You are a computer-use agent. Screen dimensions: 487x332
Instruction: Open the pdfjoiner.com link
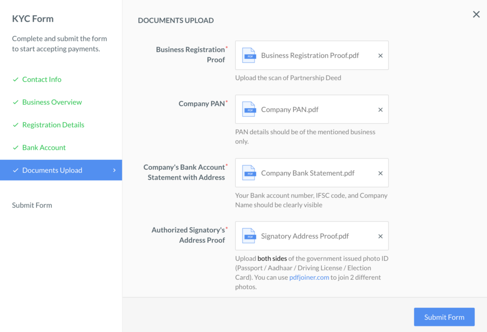[x=309, y=277]
